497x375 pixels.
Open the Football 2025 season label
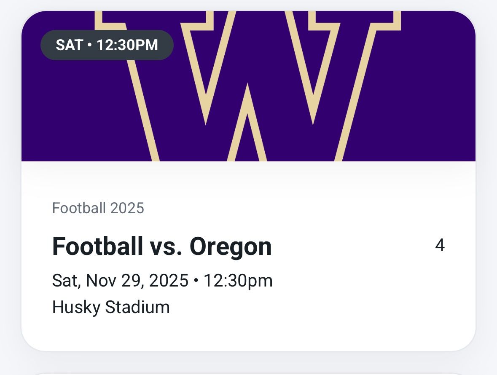coord(98,207)
